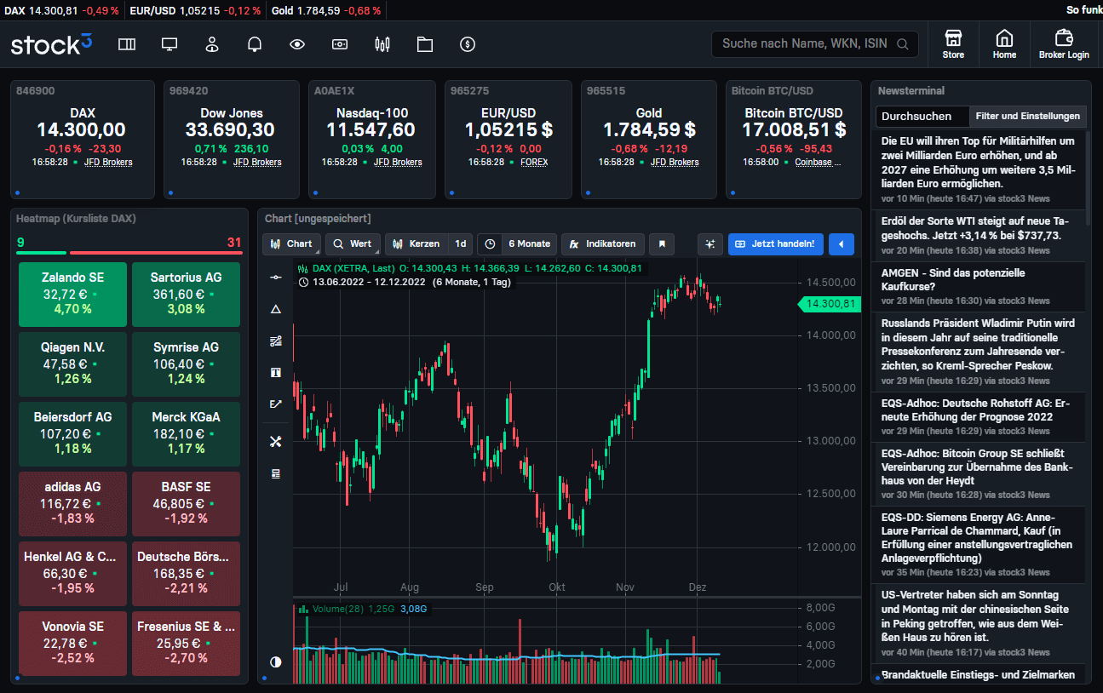Select the Sartorius AG heatmap tile
Image resolution: width=1103 pixels, height=693 pixels.
point(186,294)
